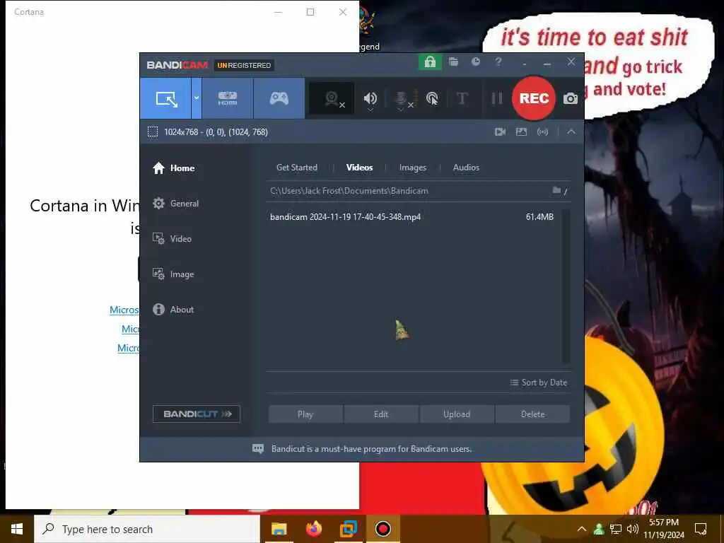Viewport: 724px width, 543px height.
Task: Switch to the Get Started tab
Action: 296,168
